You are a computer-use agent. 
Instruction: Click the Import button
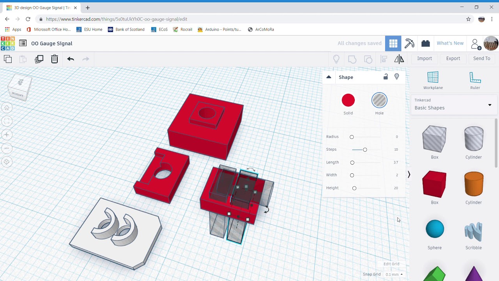pos(425,59)
